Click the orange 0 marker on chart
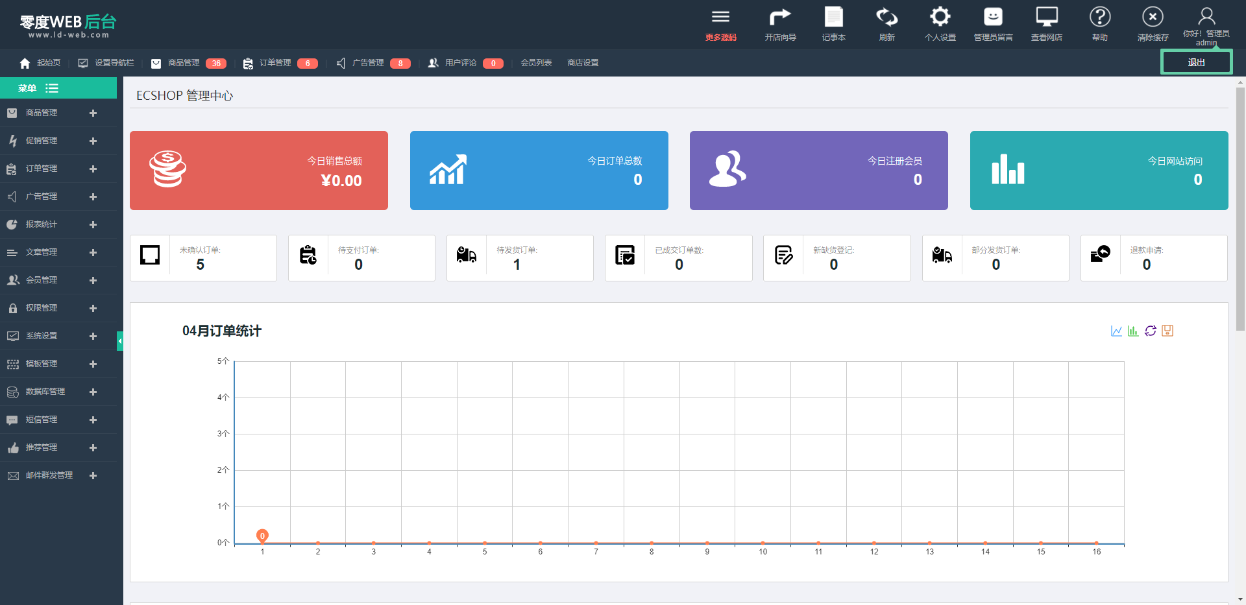This screenshot has width=1246, height=605. pyautogui.click(x=262, y=536)
